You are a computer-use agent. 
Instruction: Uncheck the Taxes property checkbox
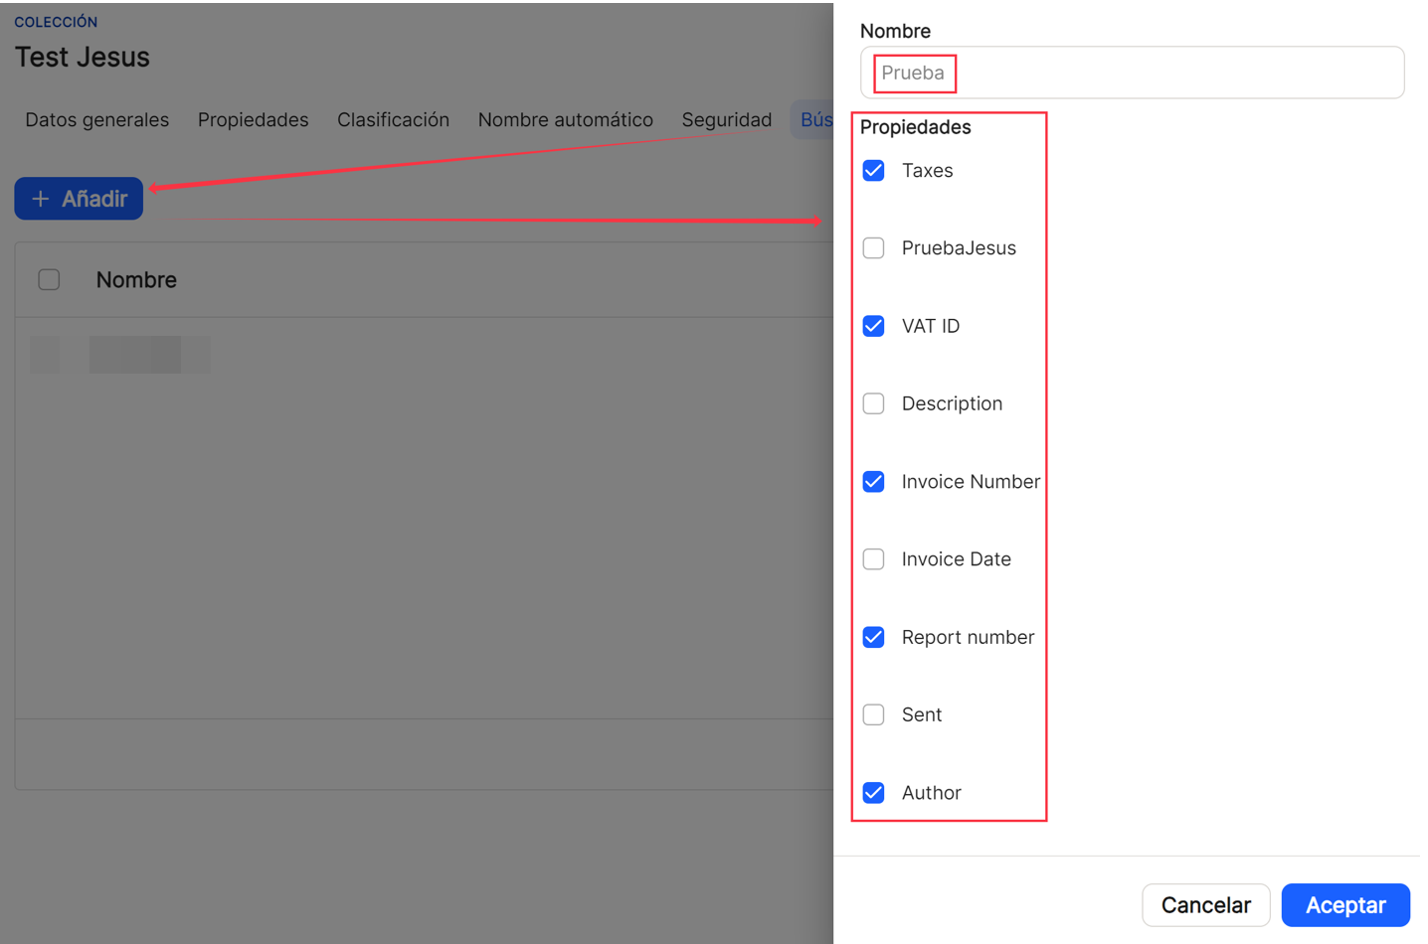[x=873, y=171]
